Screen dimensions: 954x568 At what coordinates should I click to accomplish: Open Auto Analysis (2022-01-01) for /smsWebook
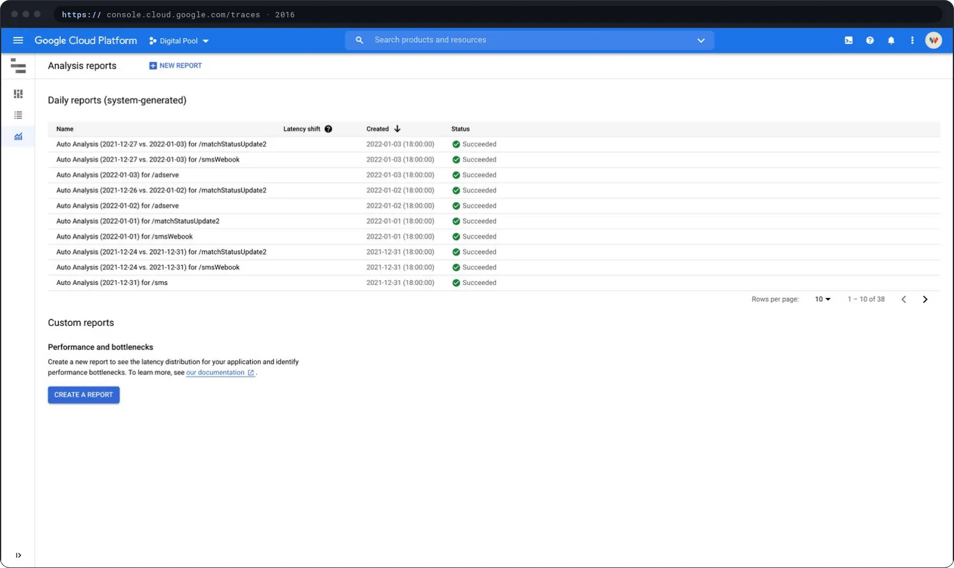(x=125, y=237)
